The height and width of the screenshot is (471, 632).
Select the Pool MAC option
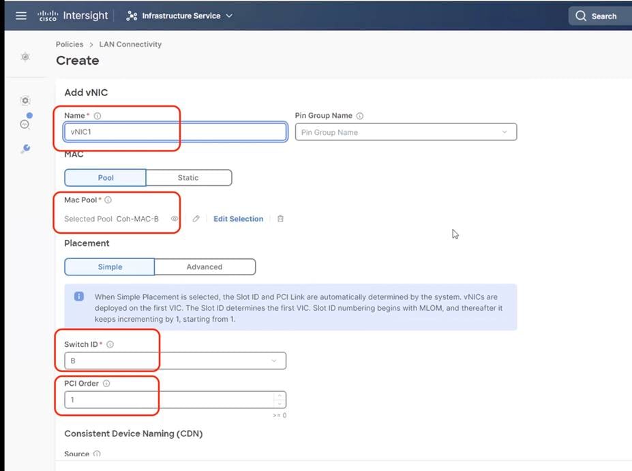coord(105,177)
